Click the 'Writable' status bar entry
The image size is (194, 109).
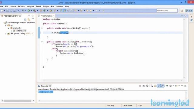(110, 106)
